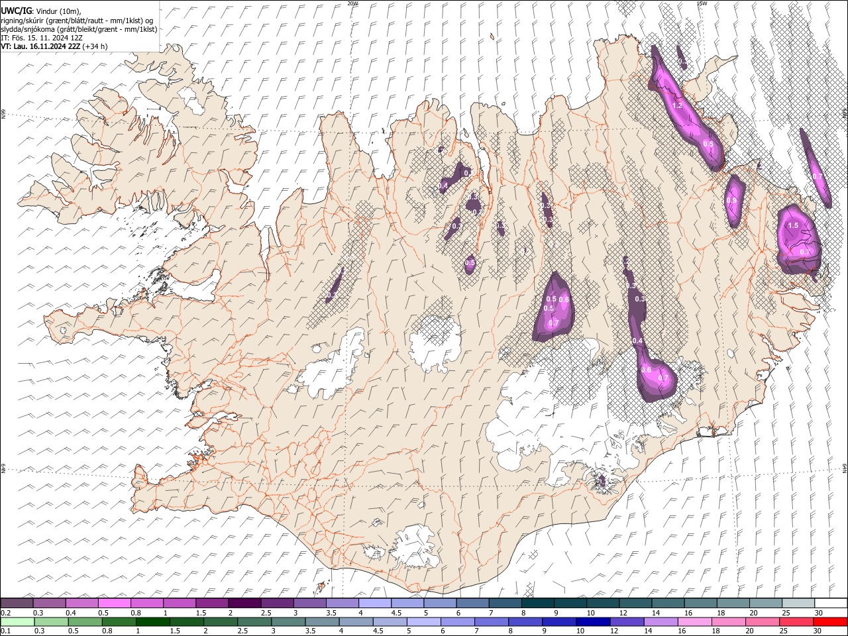Click the darkest purple swatch labeled 2 in the top legend row

[x=244, y=603]
